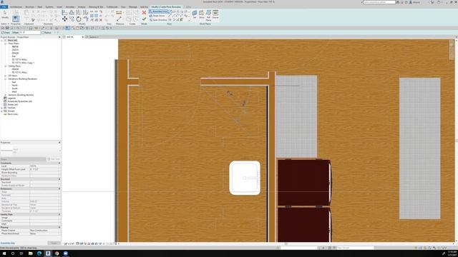The height and width of the screenshot is (257, 458).
Task: Click the Properties help link
Action: (x=8, y=243)
